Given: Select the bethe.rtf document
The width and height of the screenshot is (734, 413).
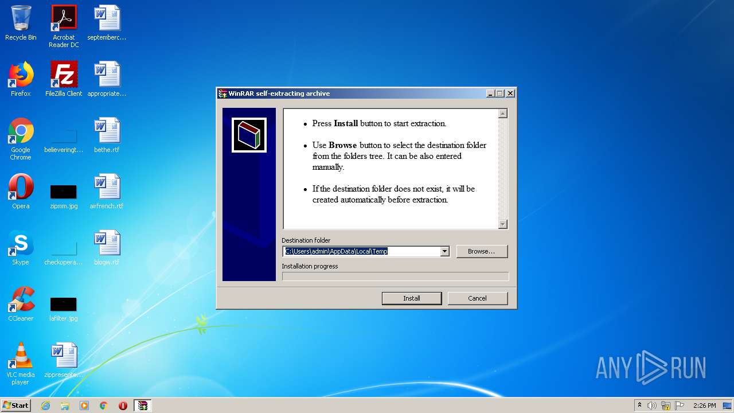Looking at the screenshot, I should 107,135.
